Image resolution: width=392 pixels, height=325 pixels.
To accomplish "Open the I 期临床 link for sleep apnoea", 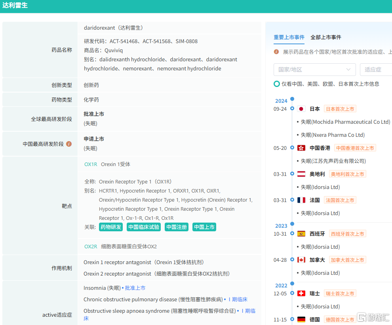I will coord(248,311).
